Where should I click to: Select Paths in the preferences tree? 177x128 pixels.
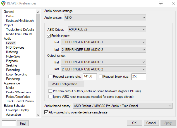[x=10, y=16]
